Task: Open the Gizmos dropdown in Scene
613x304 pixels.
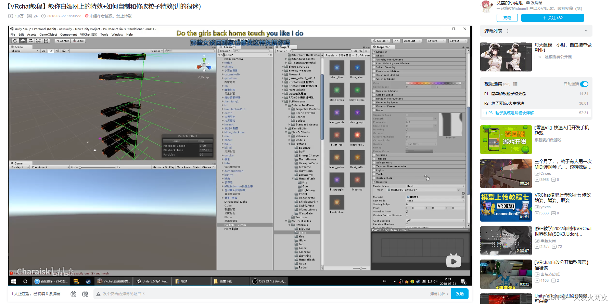Action: [157, 51]
